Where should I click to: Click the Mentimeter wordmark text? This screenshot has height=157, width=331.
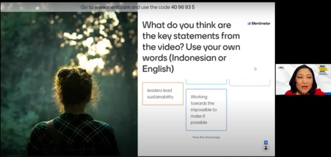(261, 23)
